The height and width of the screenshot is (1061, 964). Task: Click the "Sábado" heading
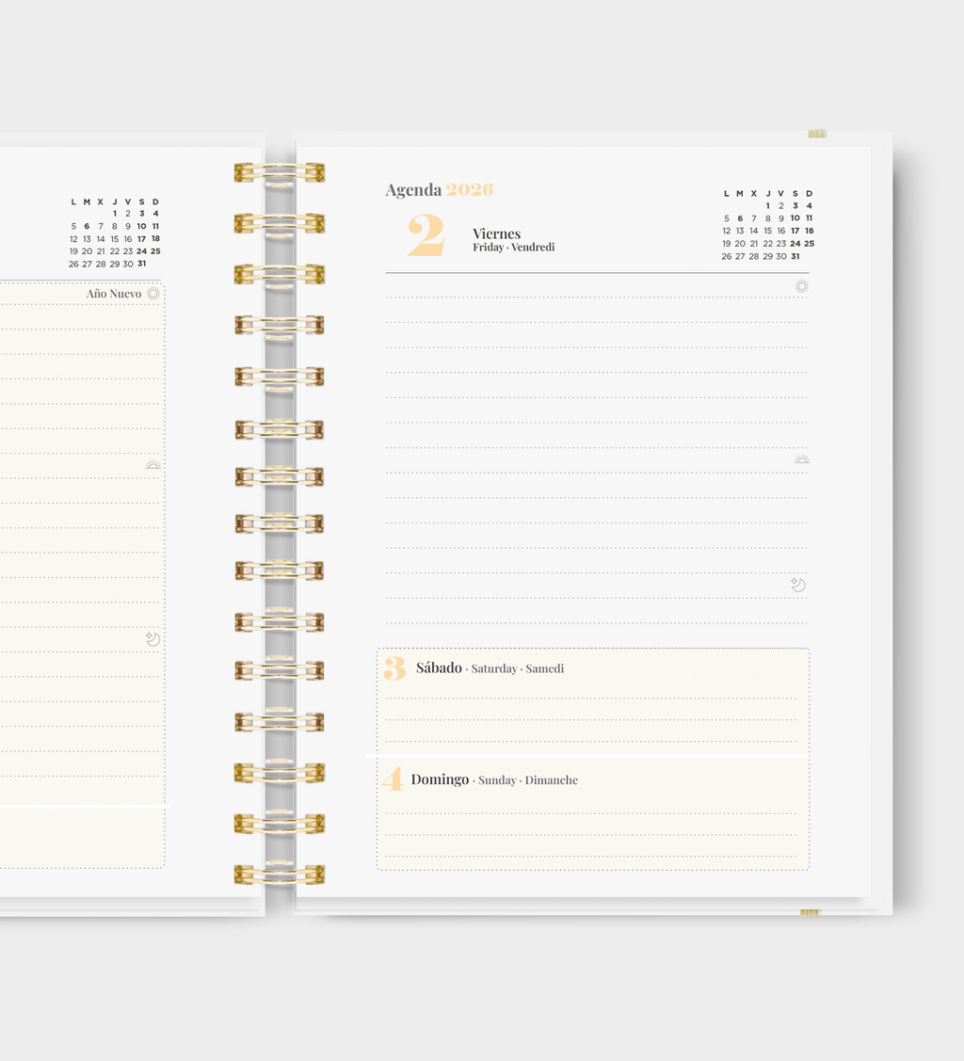pos(439,667)
